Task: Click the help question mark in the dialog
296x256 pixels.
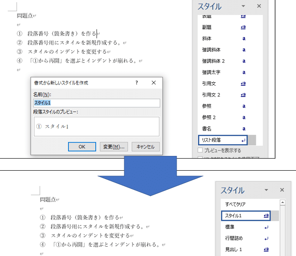Action: (x=136, y=83)
